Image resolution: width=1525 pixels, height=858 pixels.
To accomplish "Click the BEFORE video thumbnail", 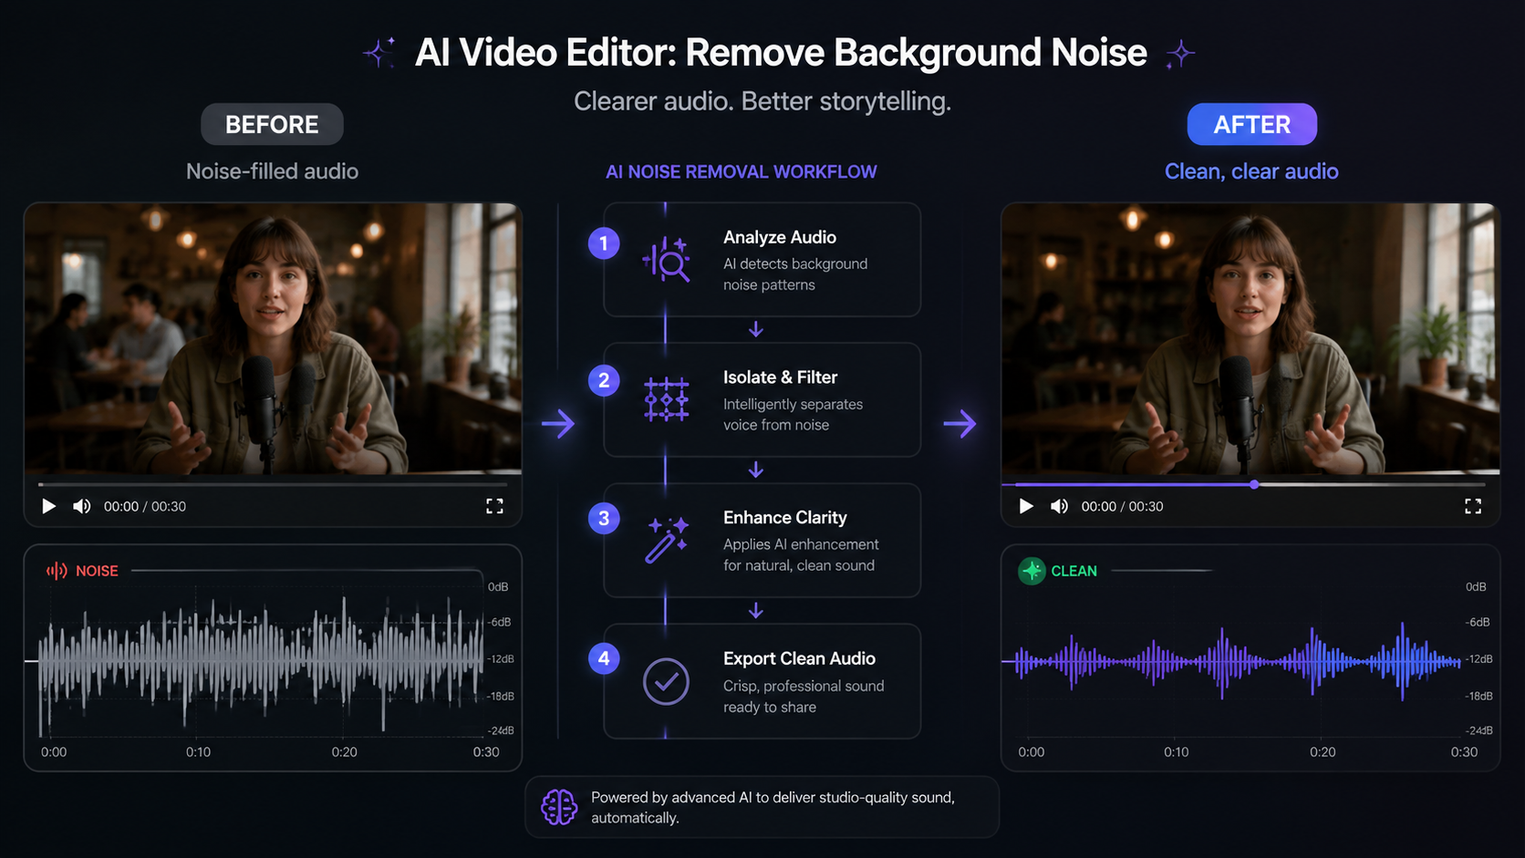I will tap(273, 338).
